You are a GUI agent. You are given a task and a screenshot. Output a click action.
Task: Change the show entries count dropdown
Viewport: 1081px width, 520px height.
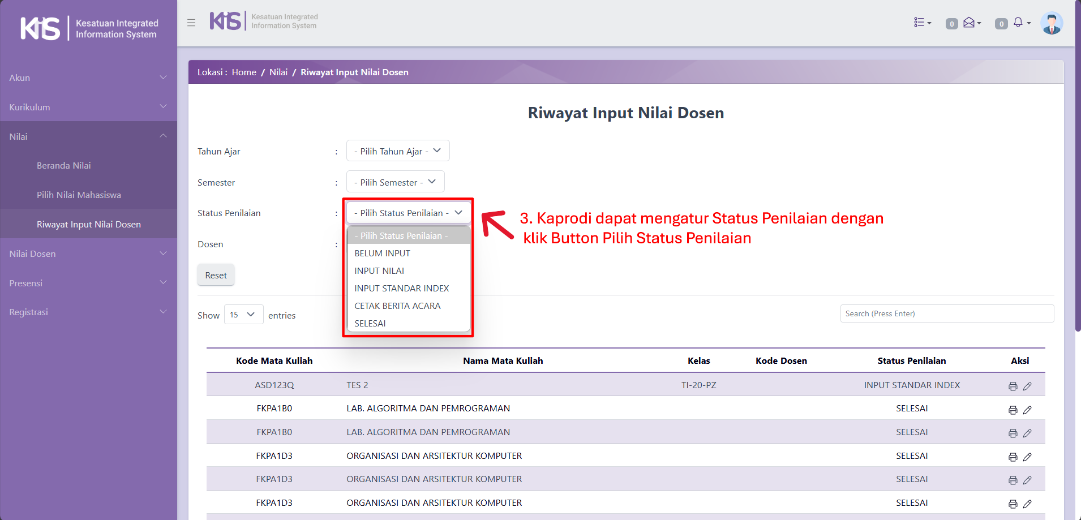click(x=243, y=315)
